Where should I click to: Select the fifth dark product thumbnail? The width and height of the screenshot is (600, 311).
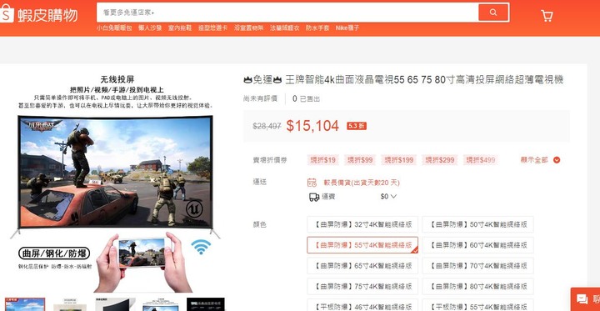click(x=206, y=304)
